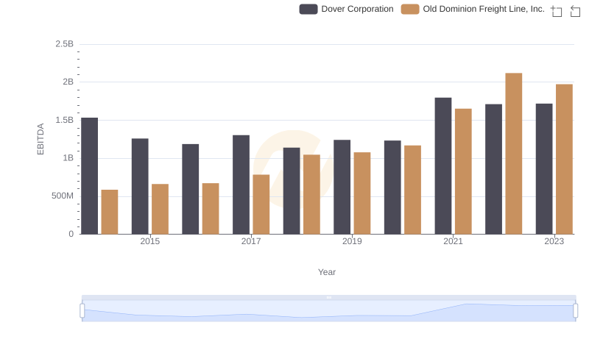Image resolution: width=589 pixels, height=339 pixels.
Task: Click the 1.5B y-axis label
Action: coord(65,120)
